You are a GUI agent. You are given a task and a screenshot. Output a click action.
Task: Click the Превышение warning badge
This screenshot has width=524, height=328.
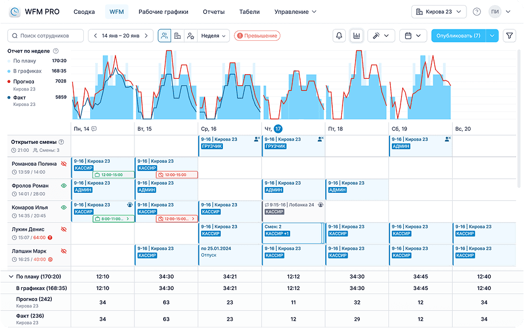click(x=257, y=36)
